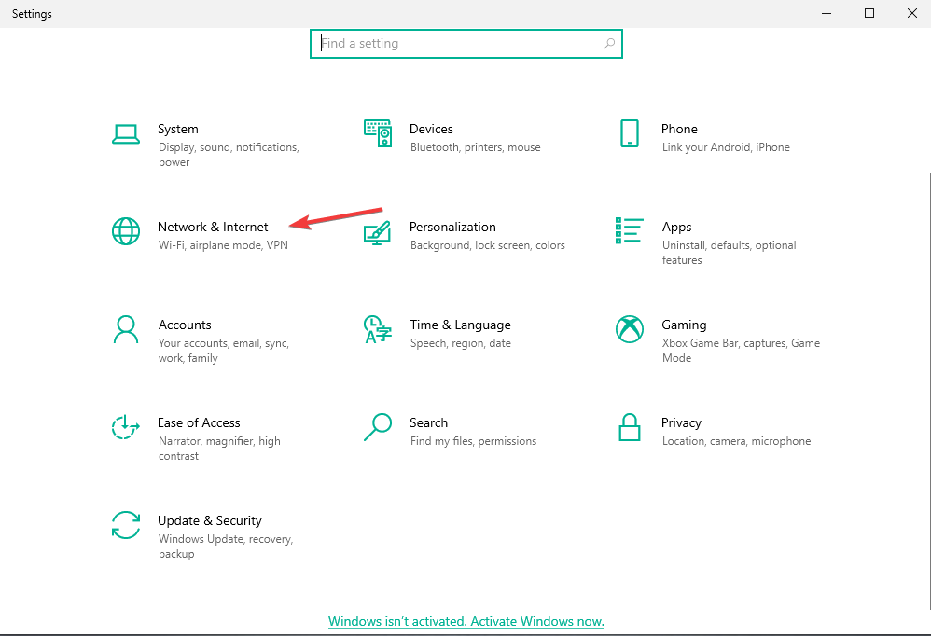Open System settings via monitor icon
The image size is (931, 636).
[126, 133]
